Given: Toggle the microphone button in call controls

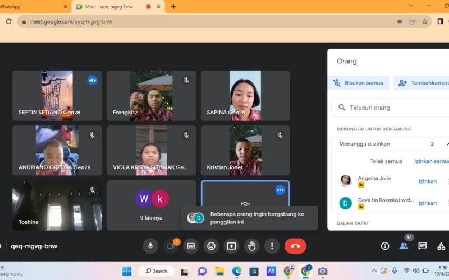Looking at the screenshot, I should point(150,246).
